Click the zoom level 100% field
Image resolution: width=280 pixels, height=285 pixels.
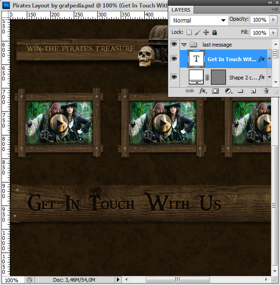pyautogui.click(x=12, y=280)
